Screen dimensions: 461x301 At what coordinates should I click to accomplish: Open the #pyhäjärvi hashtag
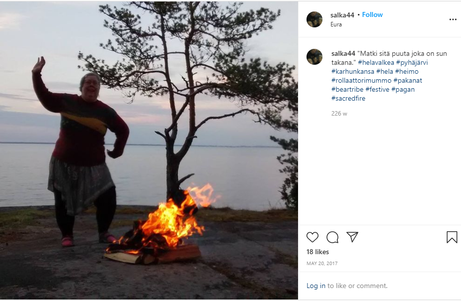pos(412,63)
